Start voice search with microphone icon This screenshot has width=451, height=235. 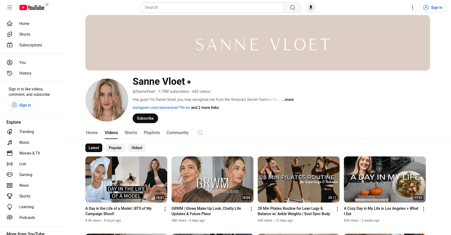click(x=311, y=8)
